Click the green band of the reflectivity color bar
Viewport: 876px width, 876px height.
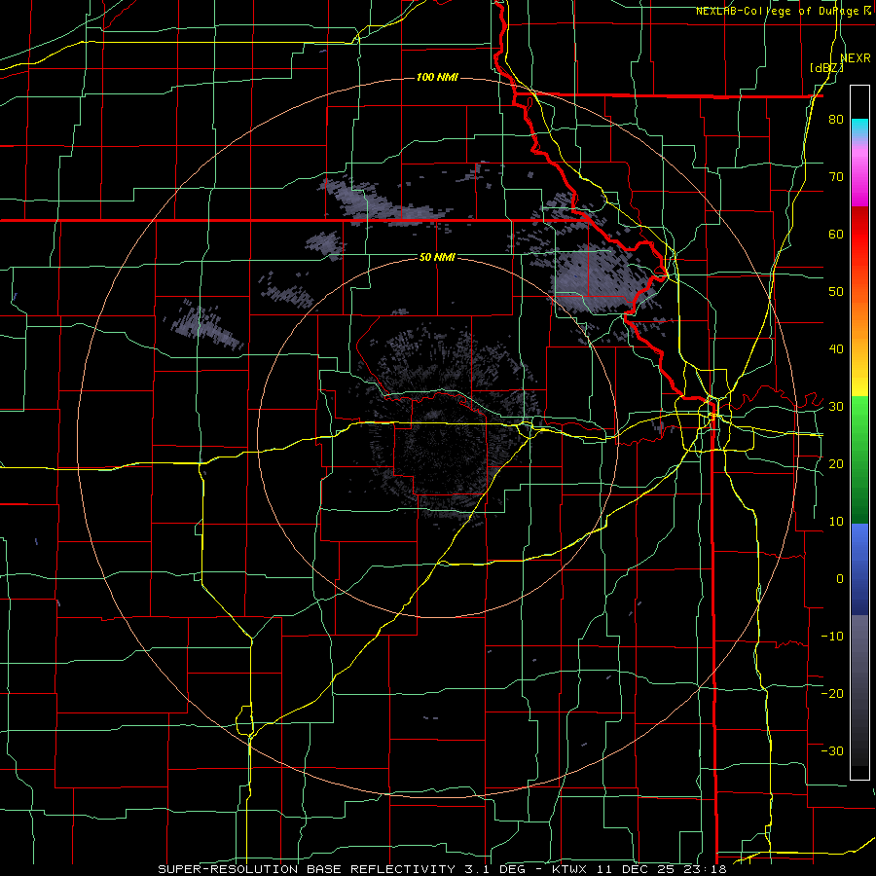[x=859, y=459]
